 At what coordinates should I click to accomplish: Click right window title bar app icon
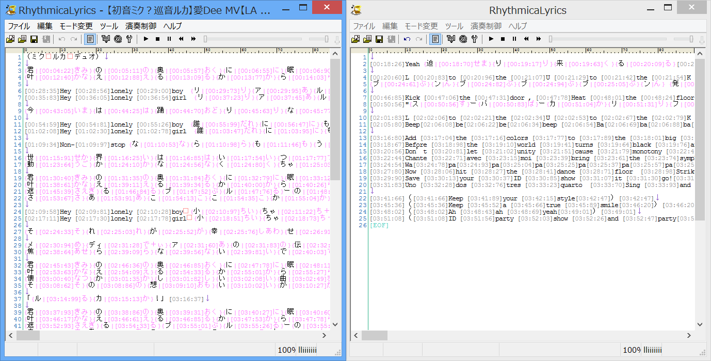(355, 10)
